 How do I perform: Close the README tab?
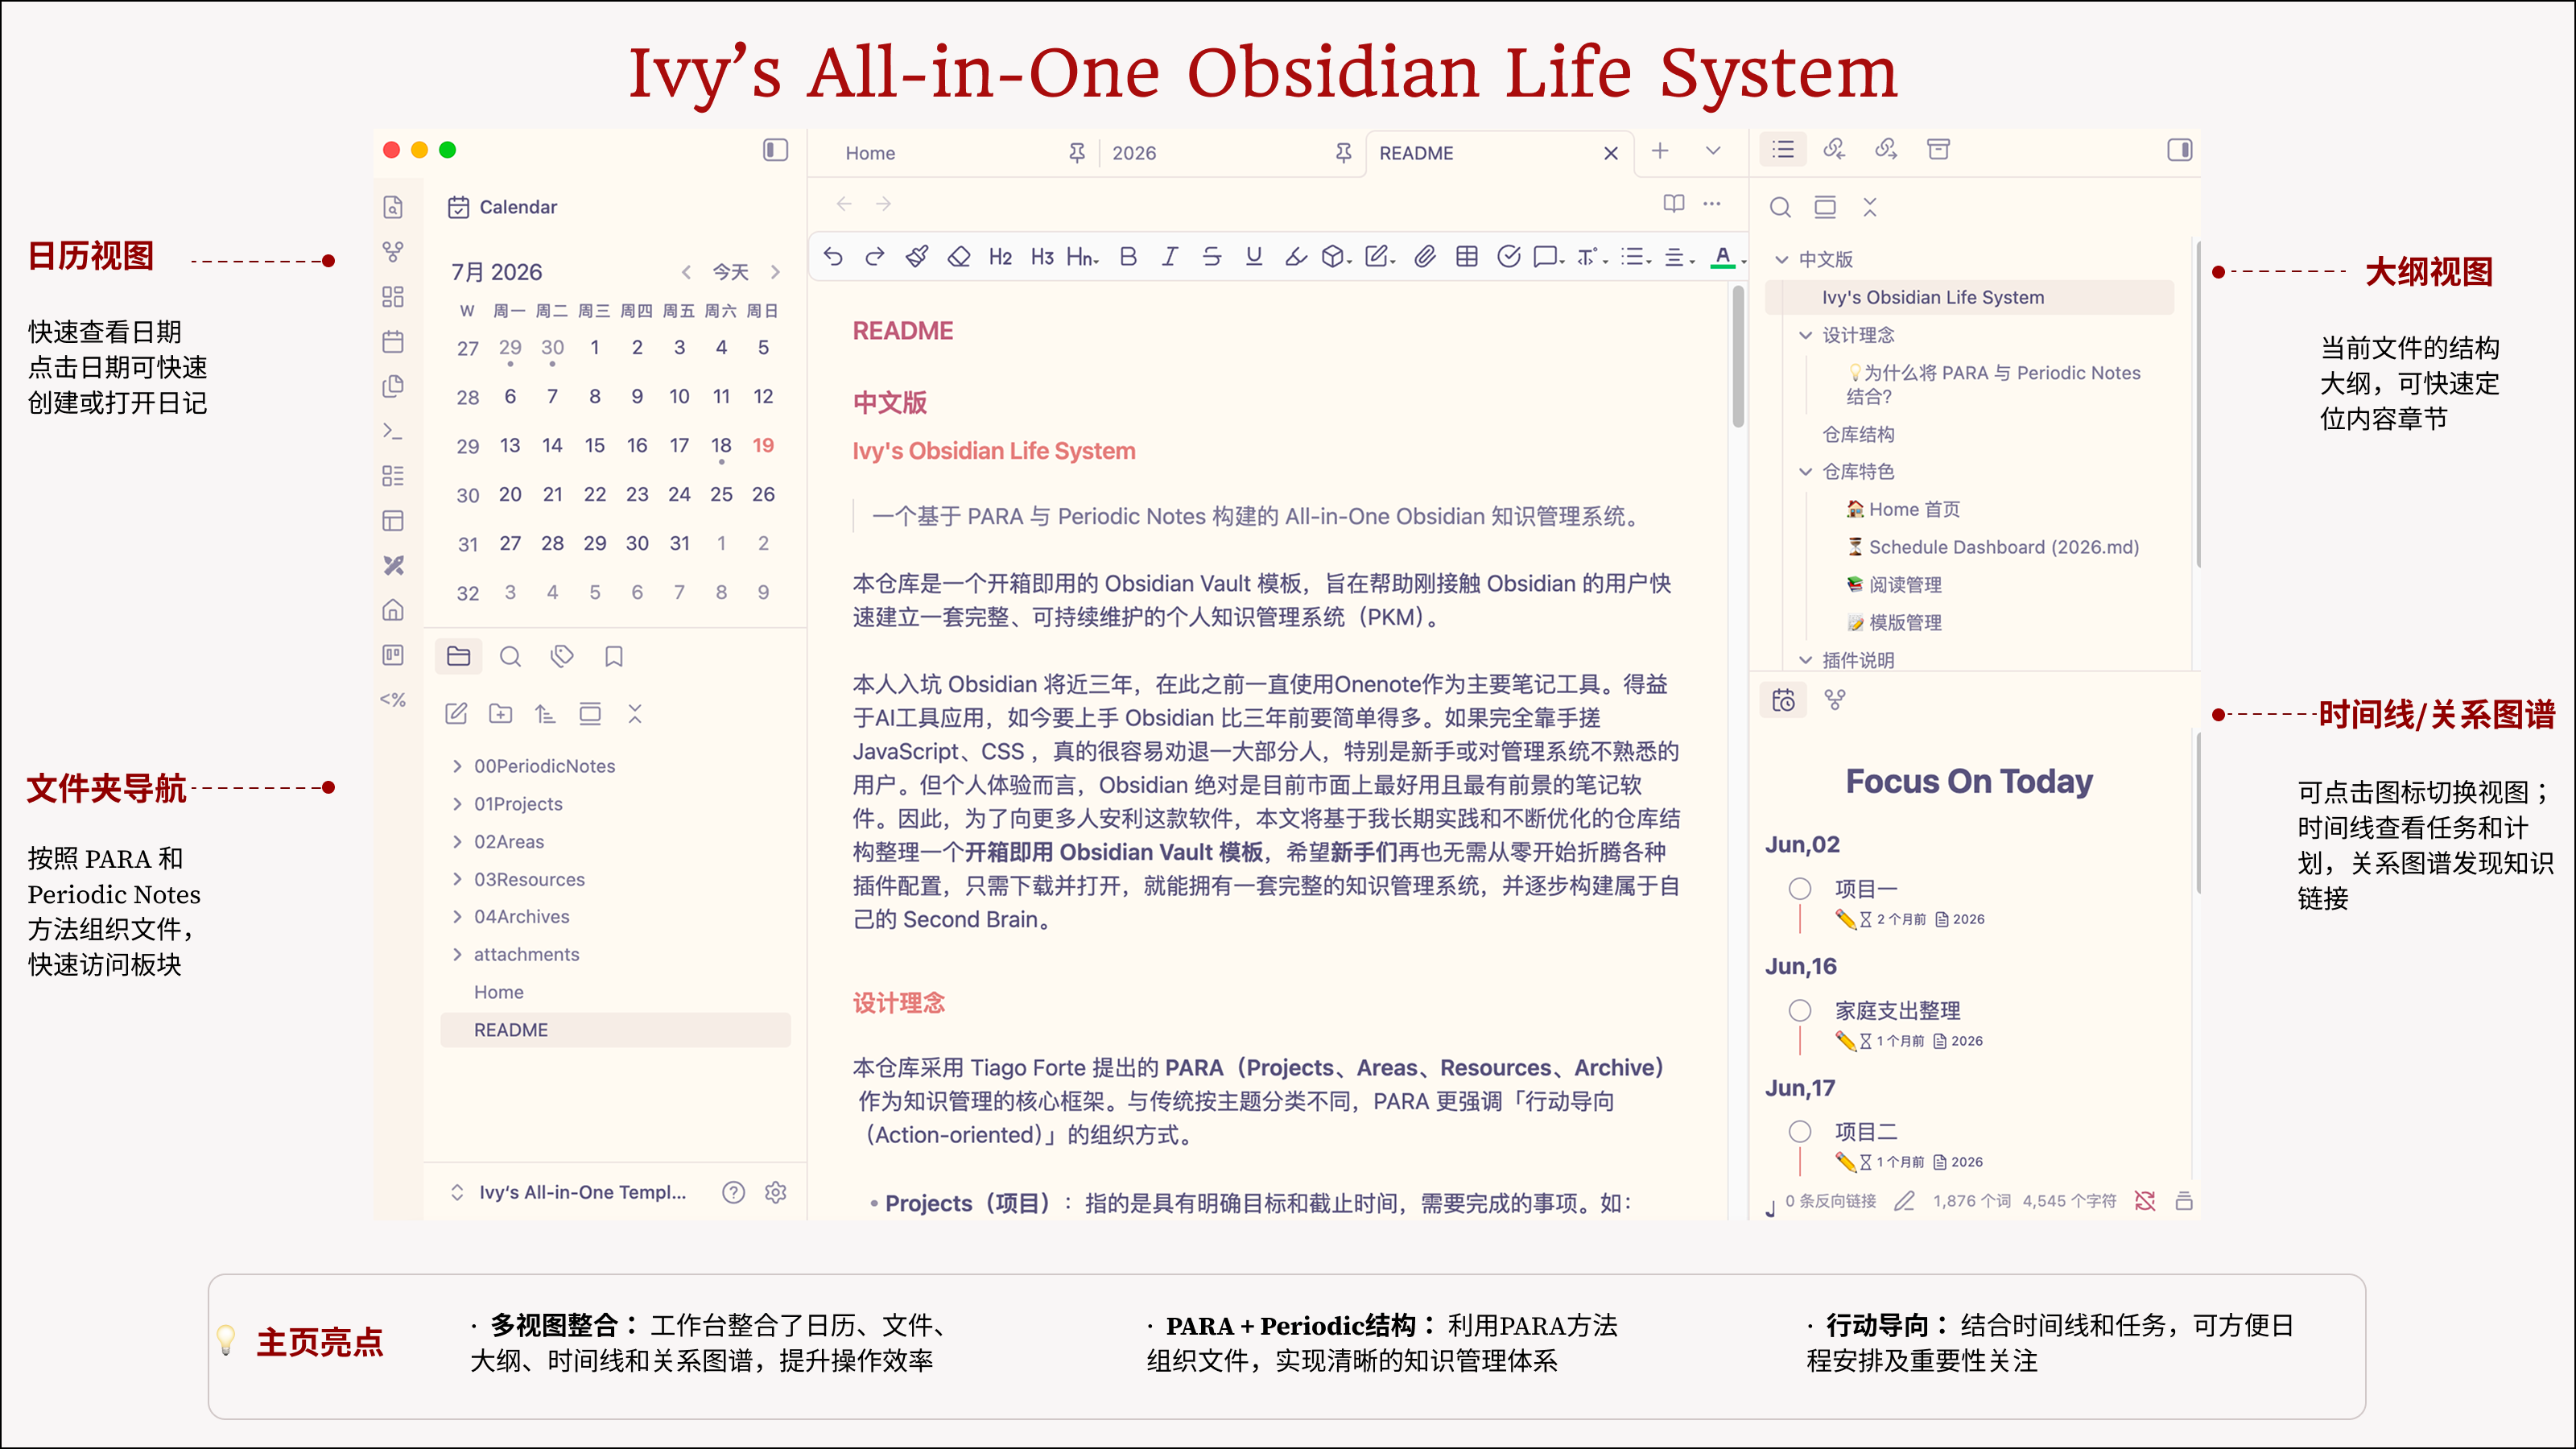click(1611, 153)
